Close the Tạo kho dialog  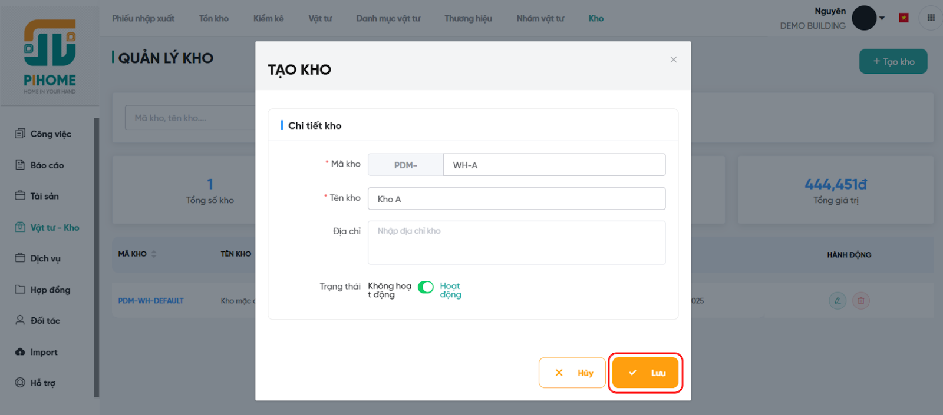click(x=673, y=59)
